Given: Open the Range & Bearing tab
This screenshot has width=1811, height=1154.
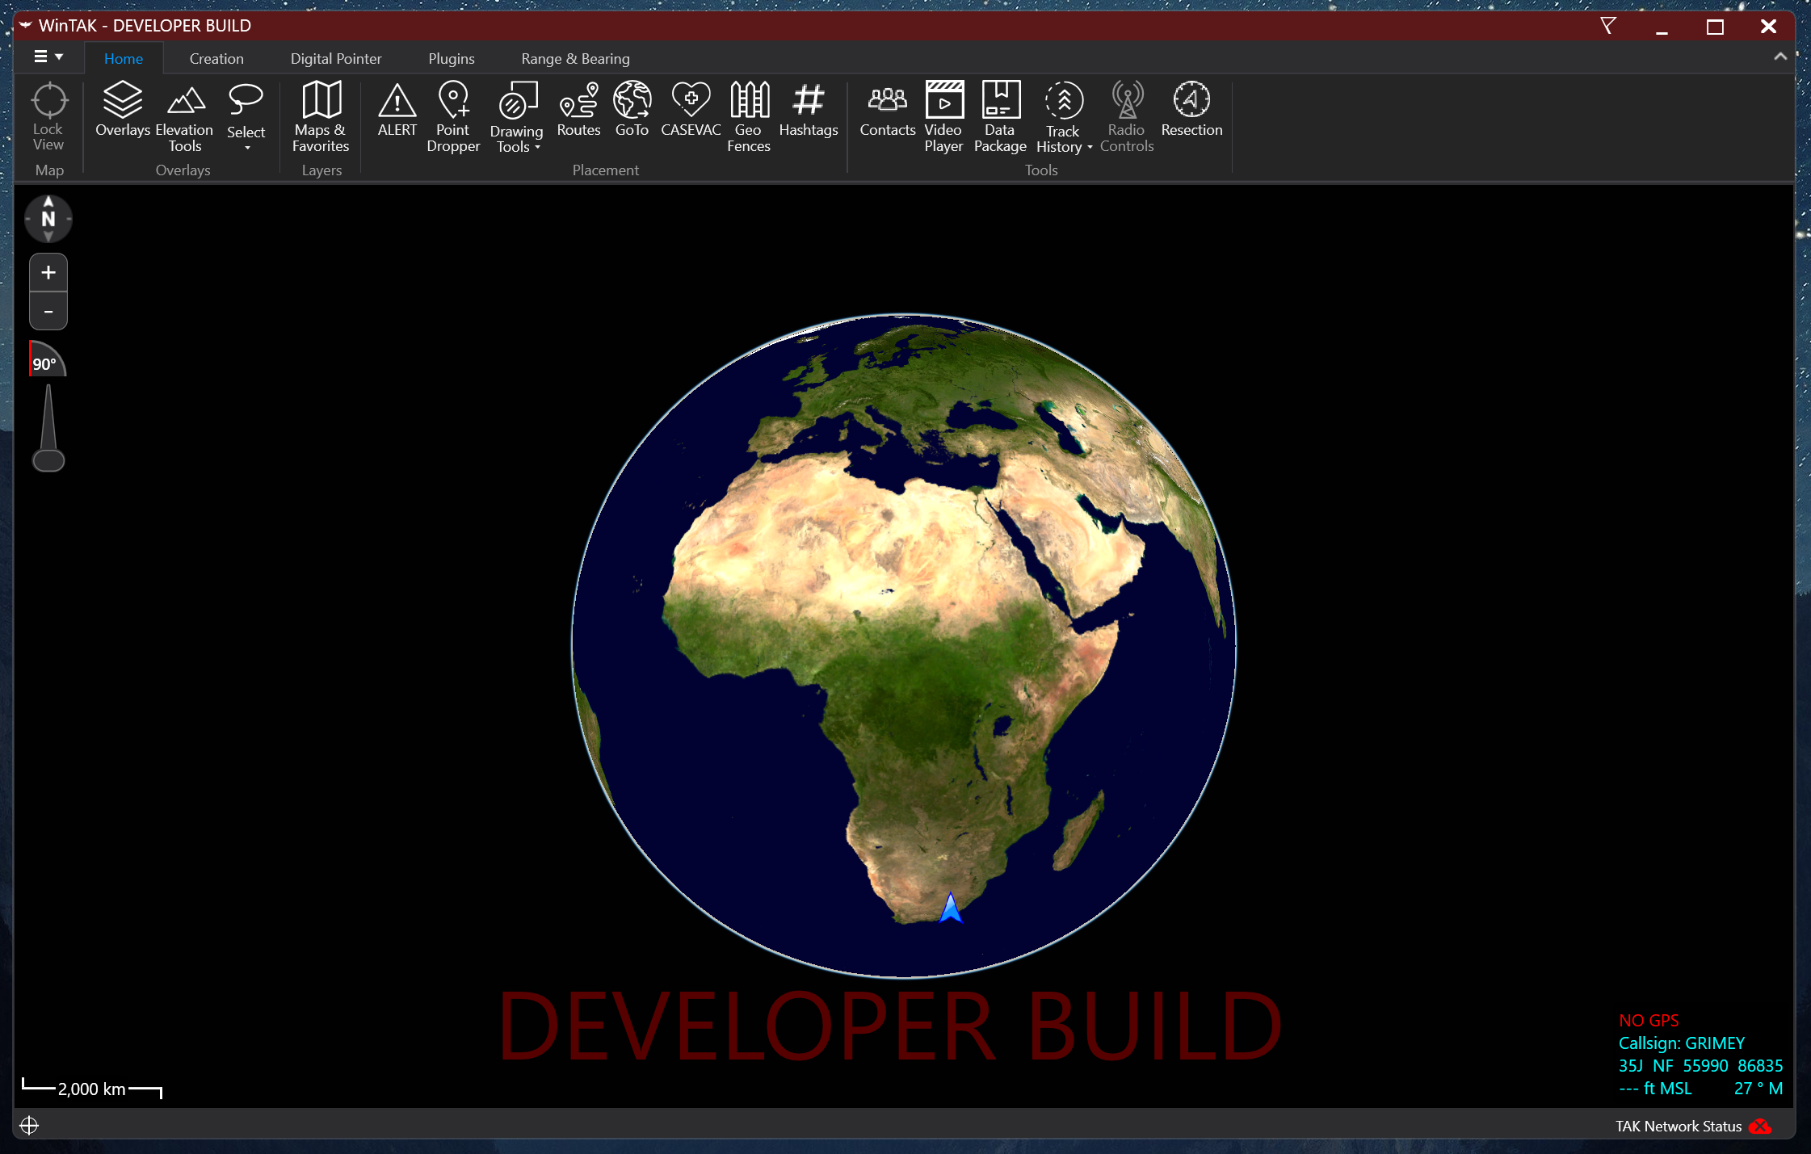Looking at the screenshot, I should click(x=575, y=59).
